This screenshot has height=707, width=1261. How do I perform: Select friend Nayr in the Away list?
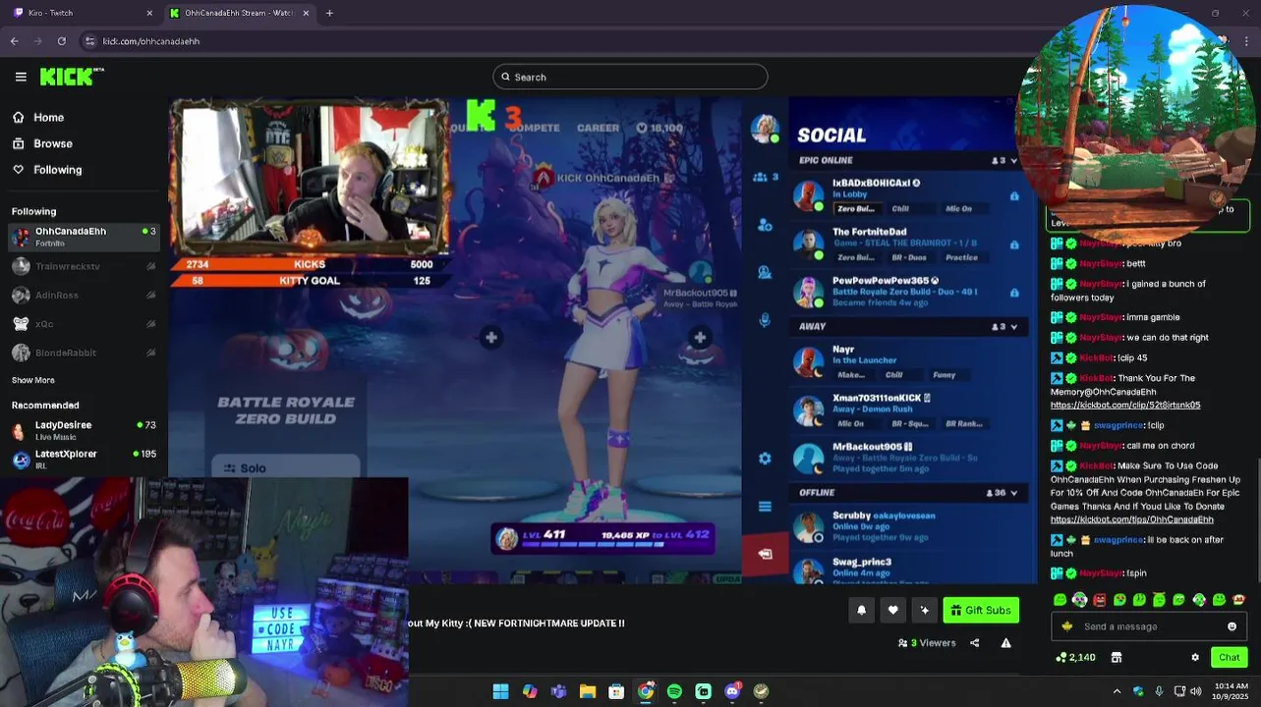(x=909, y=361)
